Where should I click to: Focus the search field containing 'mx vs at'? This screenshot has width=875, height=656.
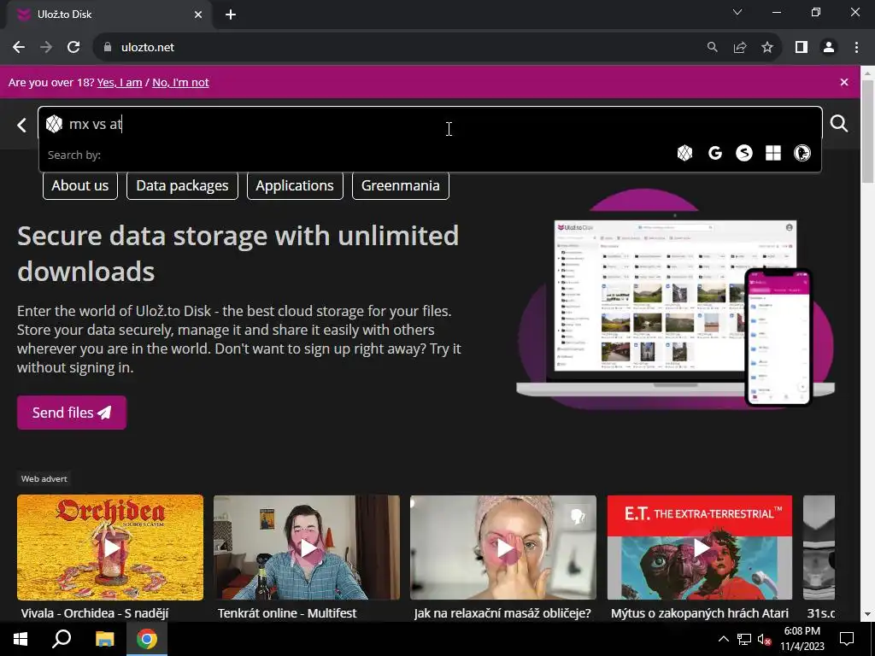tap(430, 124)
